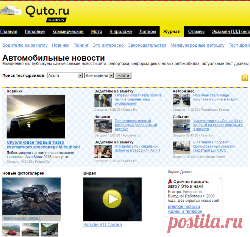This screenshot has height=237, width=250.
Task: Click the dark SUV gallery thumbnail
Action: point(50,230)
